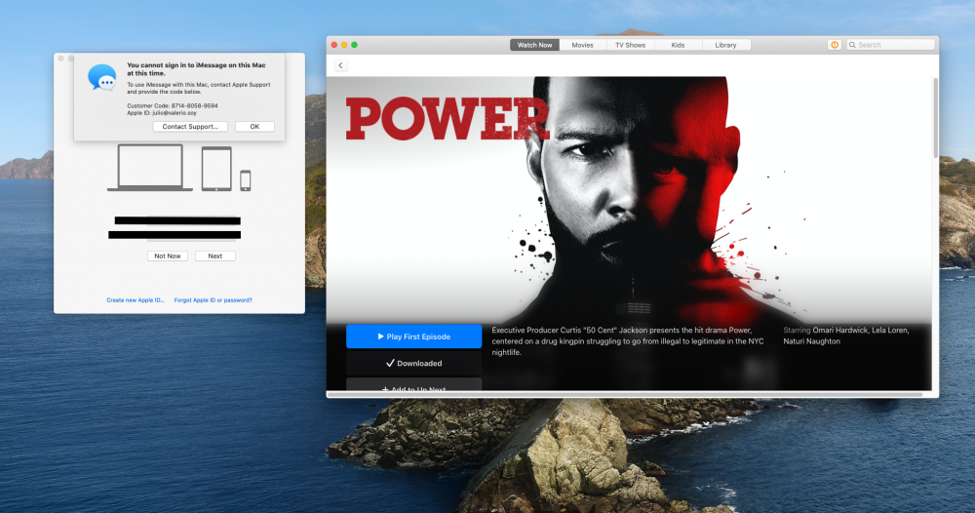Click Starring Omari Hardwick cast text

pos(846,335)
